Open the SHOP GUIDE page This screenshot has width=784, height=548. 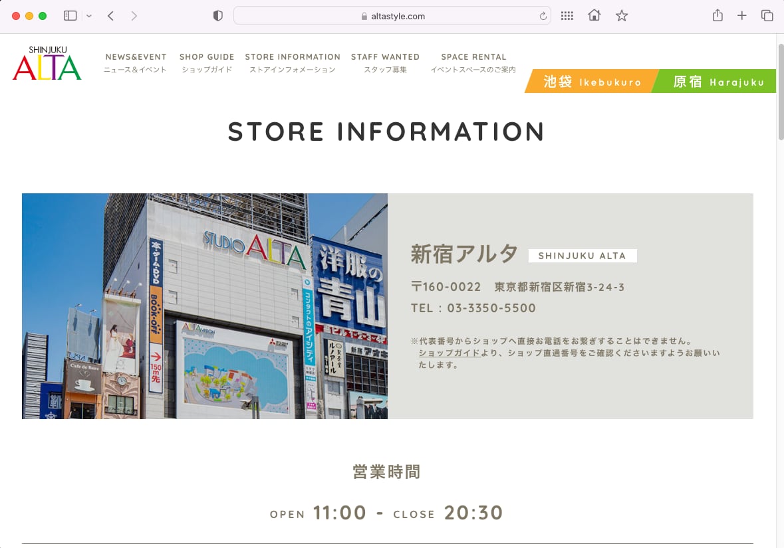click(x=207, y=62)
